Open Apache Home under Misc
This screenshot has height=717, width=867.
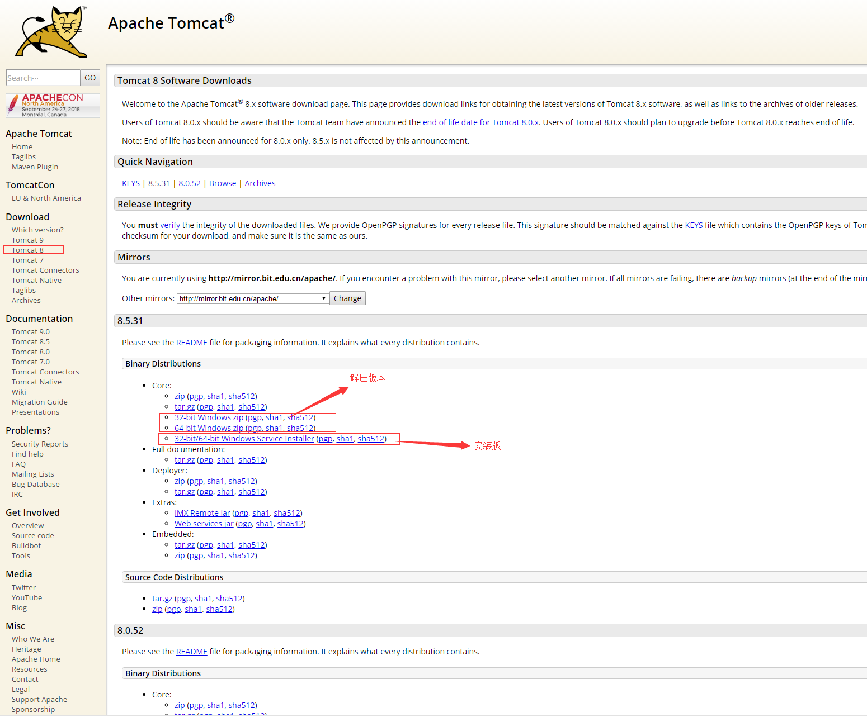click(x=36, y=659)
